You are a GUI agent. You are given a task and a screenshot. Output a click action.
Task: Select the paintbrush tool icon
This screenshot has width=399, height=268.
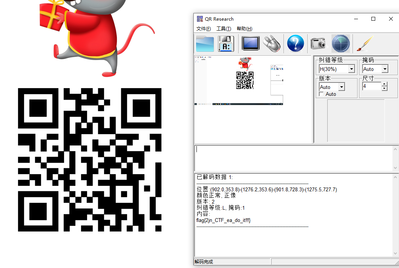tap(364, 43)
